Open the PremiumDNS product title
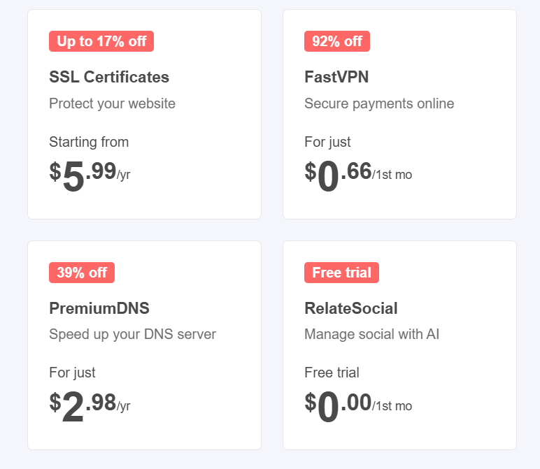This screenshot has width=540, height=469. pos(99,308)
